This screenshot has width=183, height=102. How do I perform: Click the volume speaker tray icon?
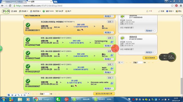(169, 99)
